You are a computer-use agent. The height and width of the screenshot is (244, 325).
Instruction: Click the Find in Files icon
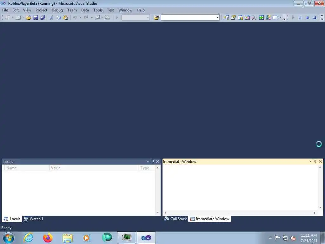click(156, 18)
